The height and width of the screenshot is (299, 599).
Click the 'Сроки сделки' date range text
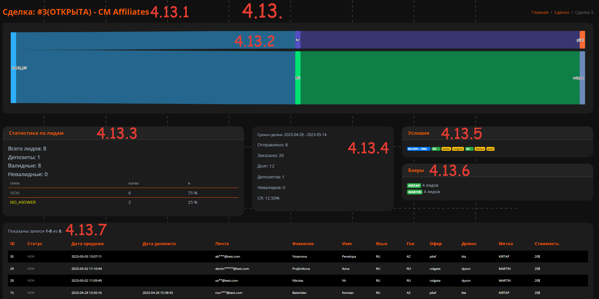tap(292, 135)
